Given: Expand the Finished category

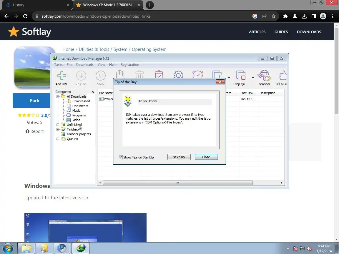Looking at the screenshot, I should pyautogui.click(x=58, y=130).
